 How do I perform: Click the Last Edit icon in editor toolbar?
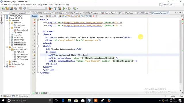[x=47, y=16]
